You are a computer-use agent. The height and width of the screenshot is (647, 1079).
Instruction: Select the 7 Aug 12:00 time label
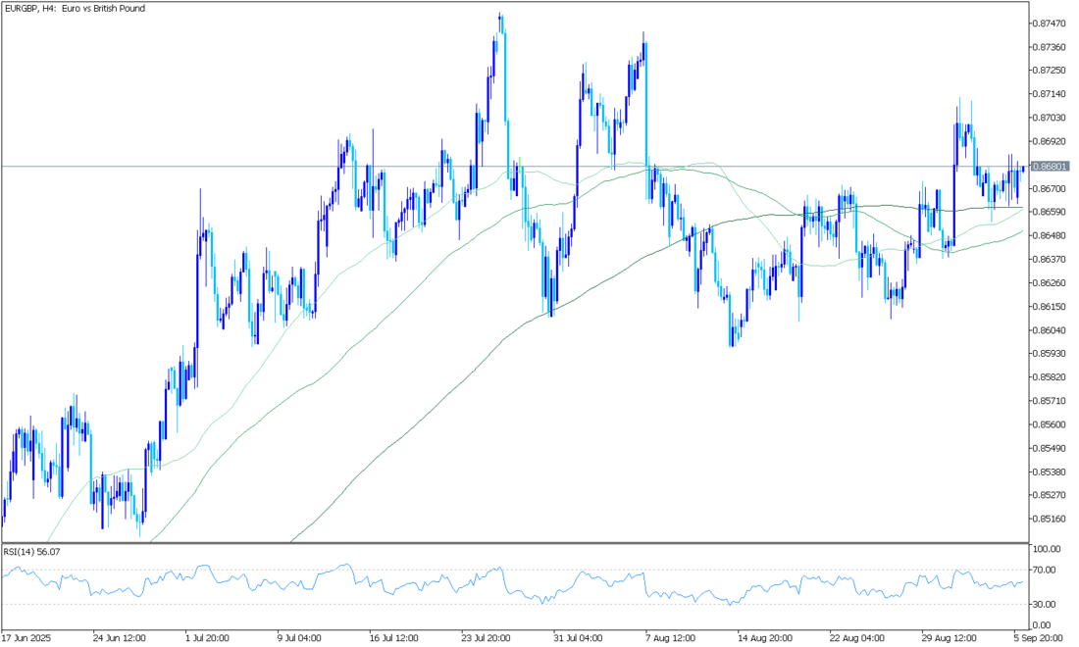click(672, 635)
